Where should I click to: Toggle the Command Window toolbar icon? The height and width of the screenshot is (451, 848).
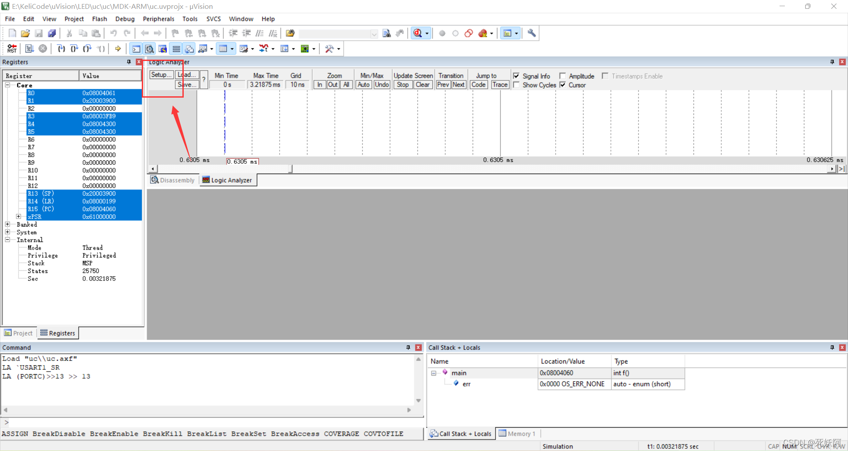click(136, 49)
